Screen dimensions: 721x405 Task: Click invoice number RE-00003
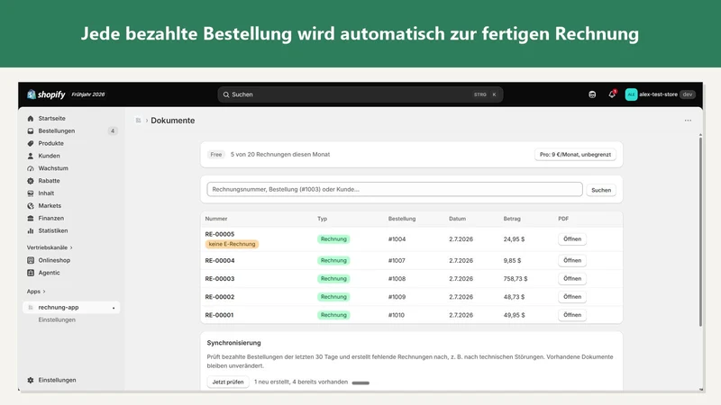tap(220, 279)
